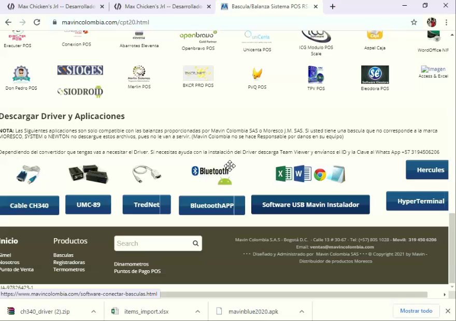456x321 pixels.
Task: Click the address bar URL
Action: click(x=105, y=22)
